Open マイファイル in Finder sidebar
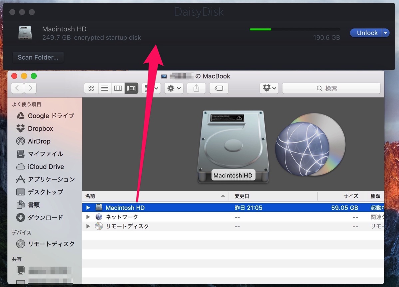Image resolution: width=399 pixels, height=287 pixels. 40,154
